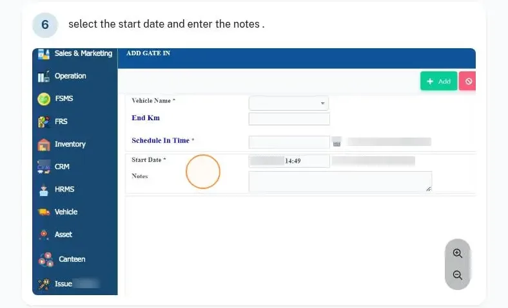
Task: Click the ADD GATE IN header title
Action: [x=148, y=53]
